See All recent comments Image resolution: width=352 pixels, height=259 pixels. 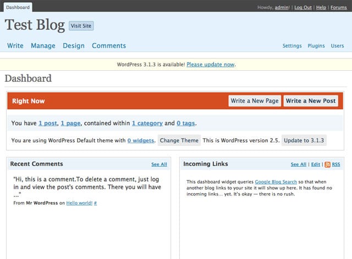159,165
